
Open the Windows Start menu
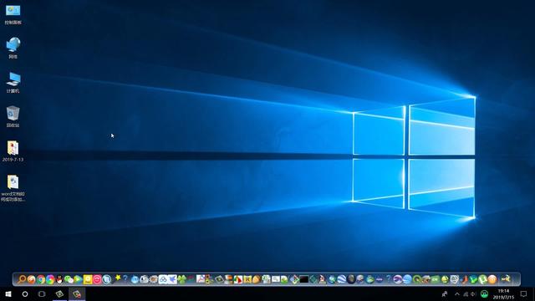point(8,293)
